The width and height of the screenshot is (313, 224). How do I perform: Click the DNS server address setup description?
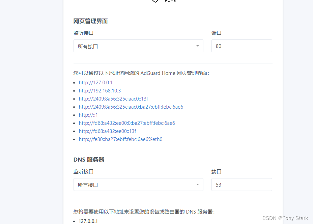tap(144, 212)
